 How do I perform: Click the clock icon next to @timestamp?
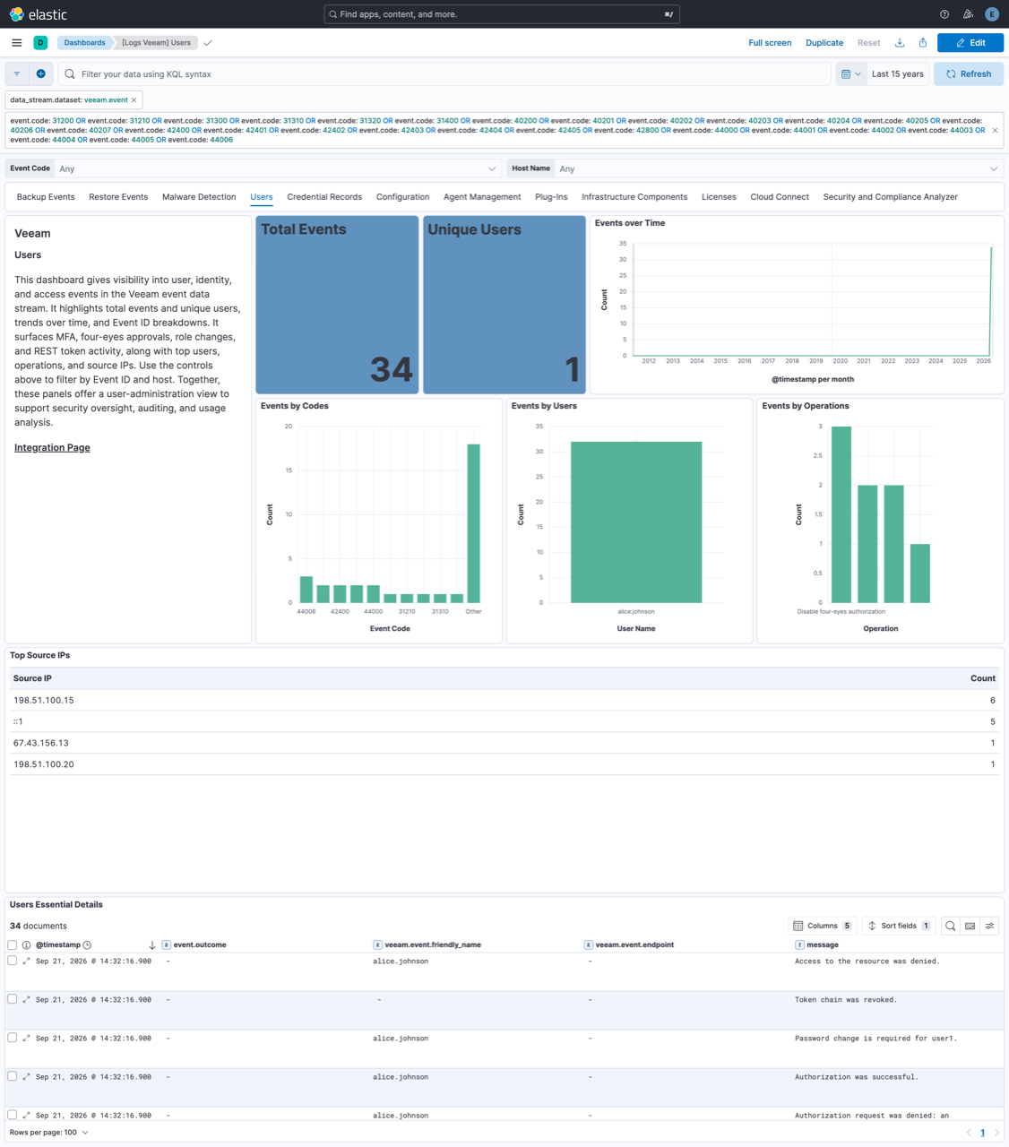pos(87,945)
